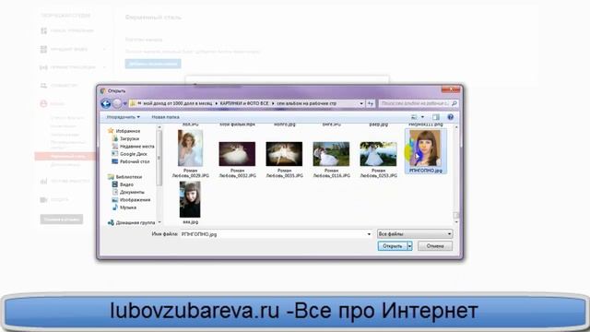Select Изображения under Библиотеки

136,200
